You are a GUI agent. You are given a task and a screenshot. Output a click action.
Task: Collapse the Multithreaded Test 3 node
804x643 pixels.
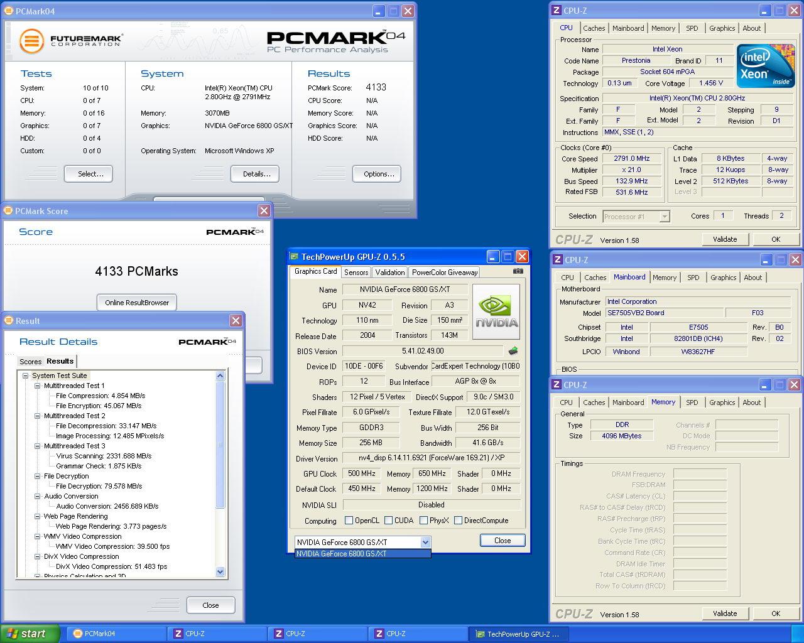tap(38, 446)
